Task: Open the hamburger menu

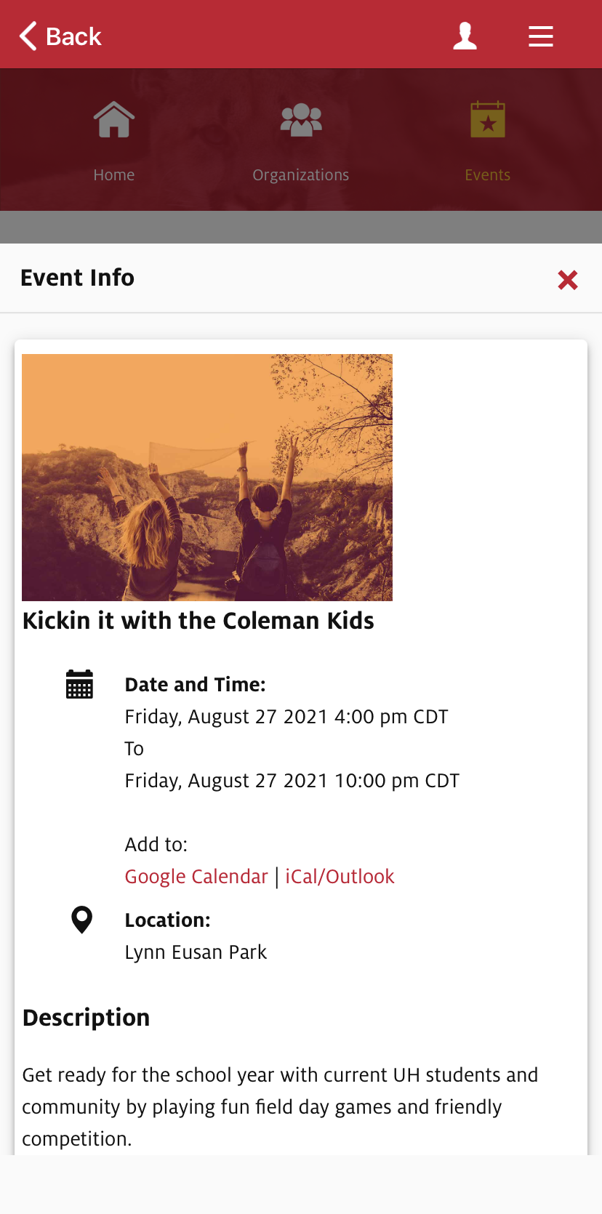Action: click(540, 36)
